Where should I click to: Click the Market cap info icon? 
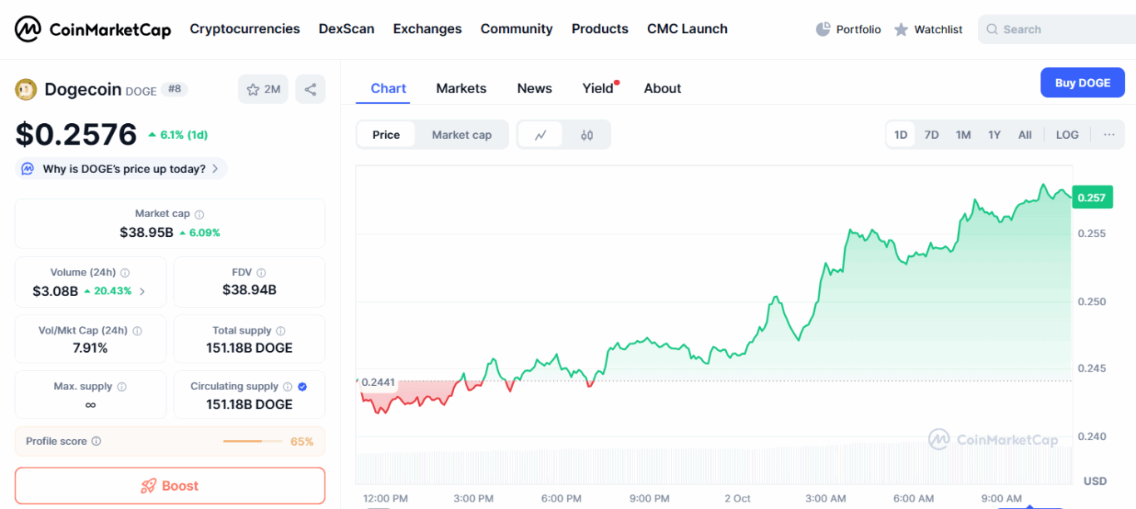[x=200, y=214]
